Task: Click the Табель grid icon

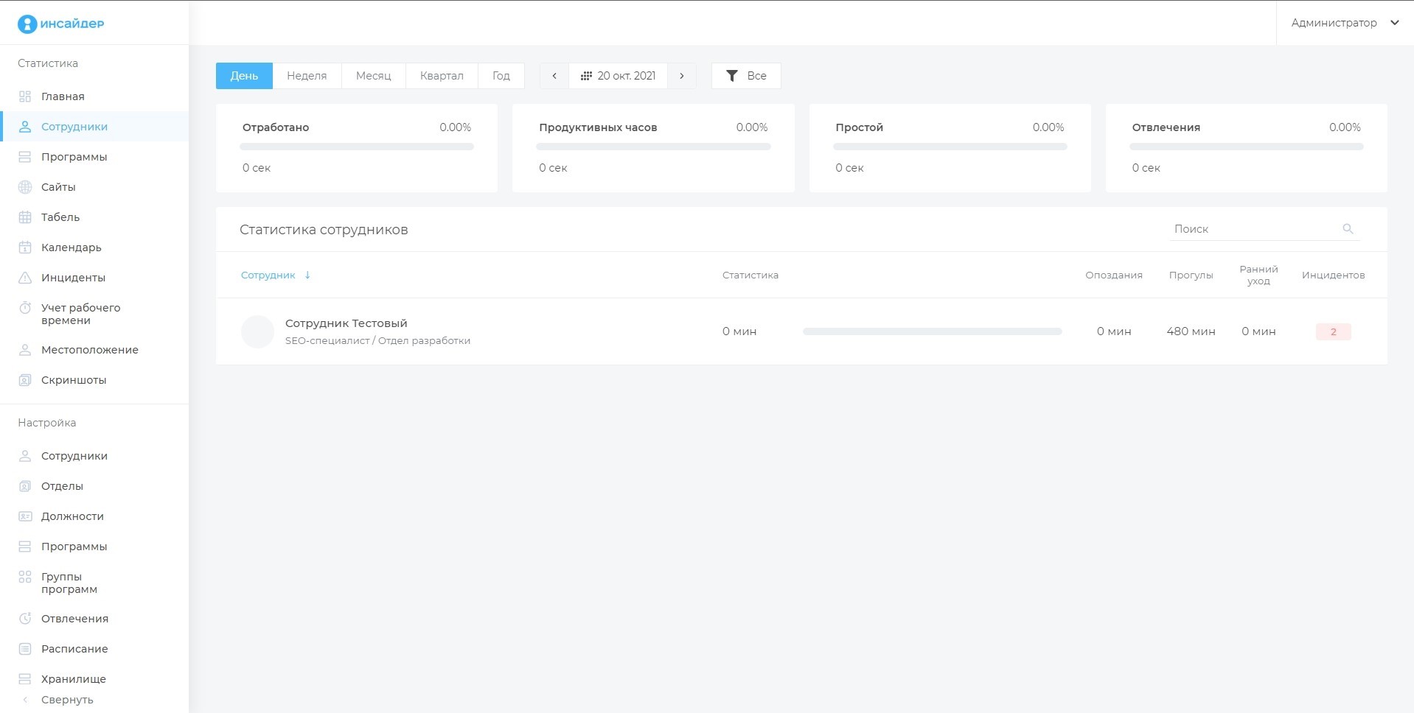Action: coord(25,217)
